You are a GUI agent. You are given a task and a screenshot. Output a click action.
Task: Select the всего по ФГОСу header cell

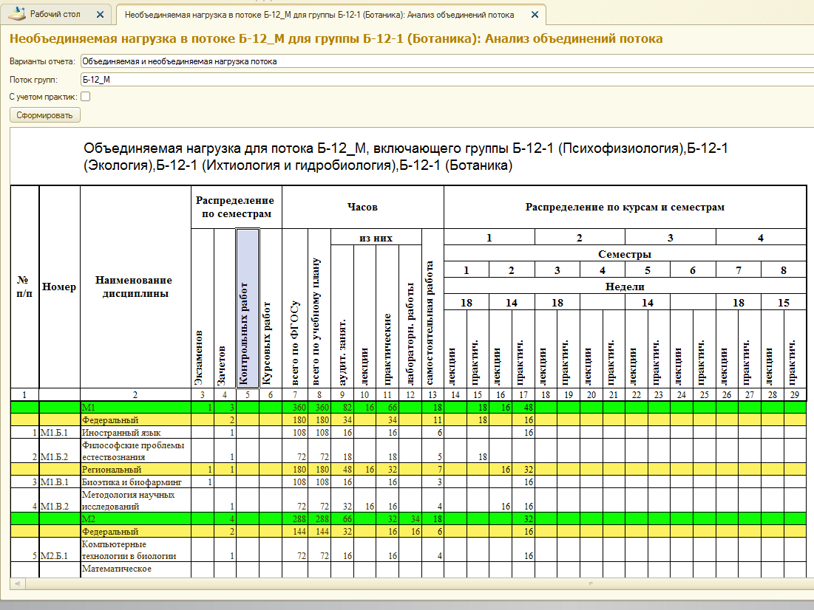click(x=295, y=308)
